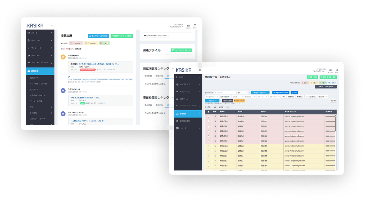Open the 全て dropdown next to keyword field
The image size is (365, 199).
click(242, 93)
